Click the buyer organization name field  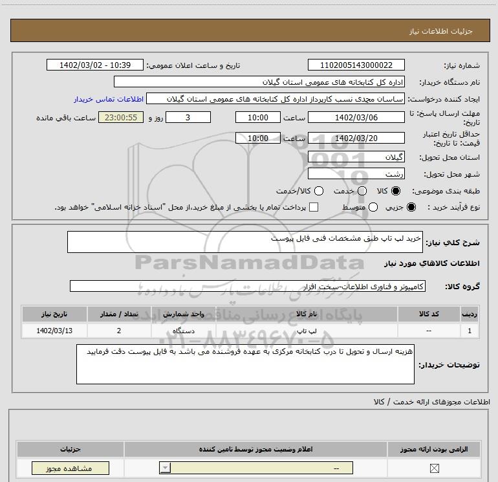coord(259,82)
